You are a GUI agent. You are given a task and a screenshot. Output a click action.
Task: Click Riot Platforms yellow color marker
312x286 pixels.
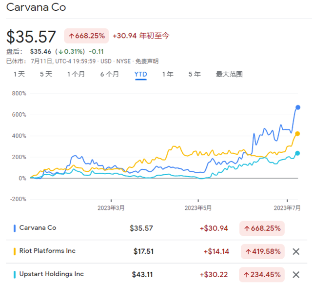(15, 251)
